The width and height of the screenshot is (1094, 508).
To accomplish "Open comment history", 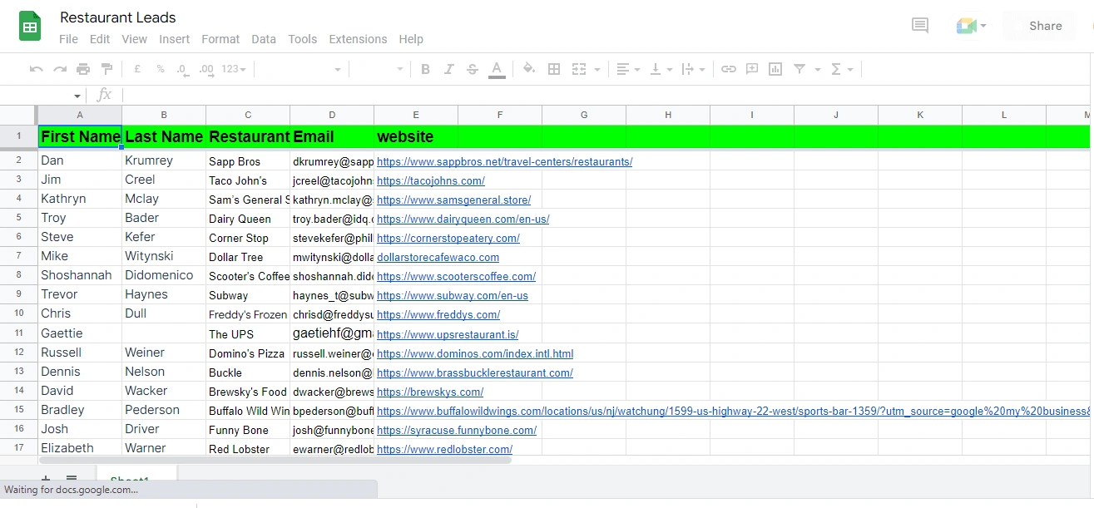I will coord(920,26).
